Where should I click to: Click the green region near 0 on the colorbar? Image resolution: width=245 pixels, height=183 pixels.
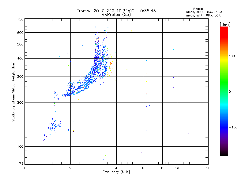point(224,87)
